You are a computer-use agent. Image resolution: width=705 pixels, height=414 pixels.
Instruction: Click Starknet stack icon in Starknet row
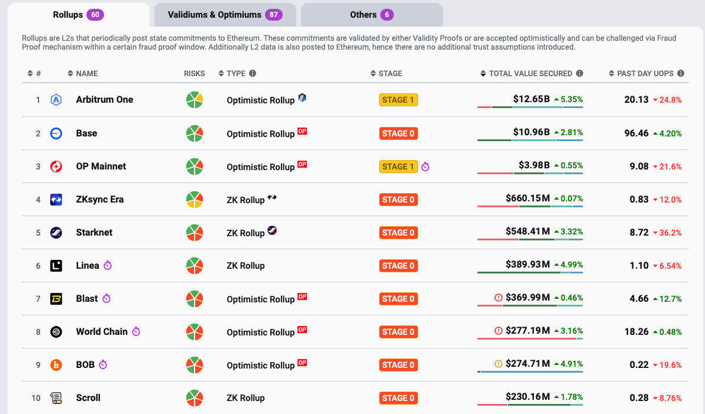[272, 230]
